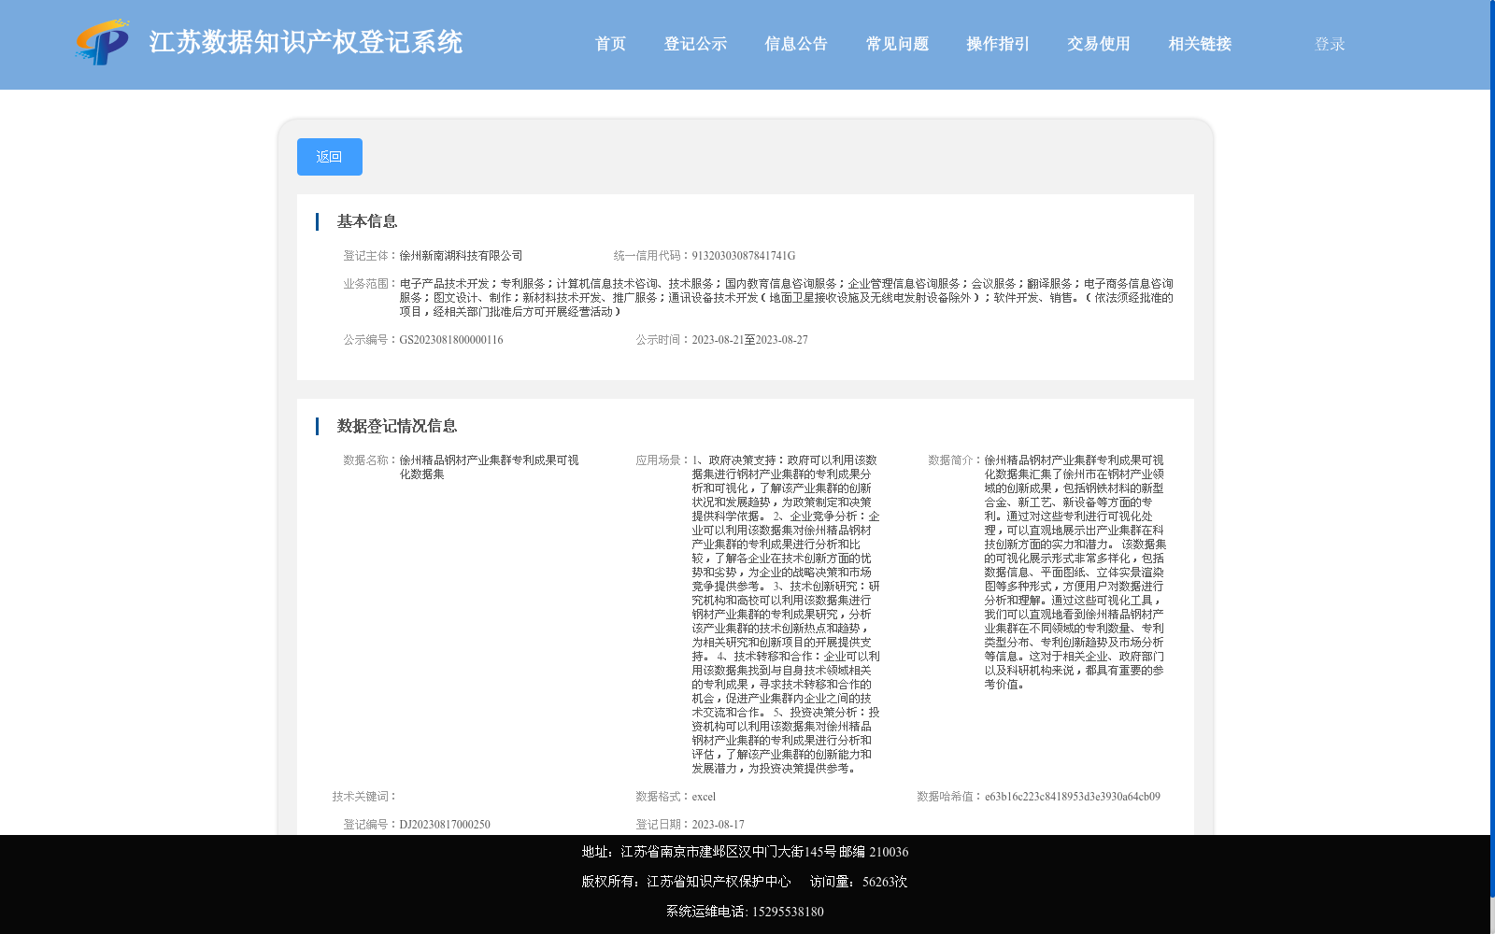Open the 交易使用 menu item

point(1099,44)
